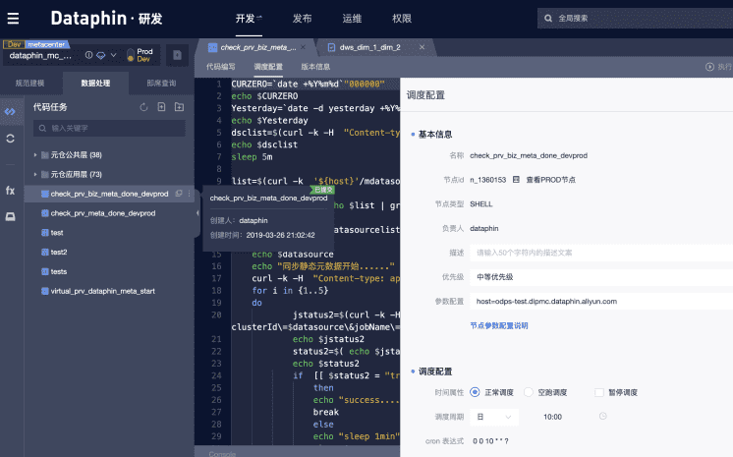Open check_prv_meta_done_devprod task
Screen dimensions: 733x457
(103, 213)
